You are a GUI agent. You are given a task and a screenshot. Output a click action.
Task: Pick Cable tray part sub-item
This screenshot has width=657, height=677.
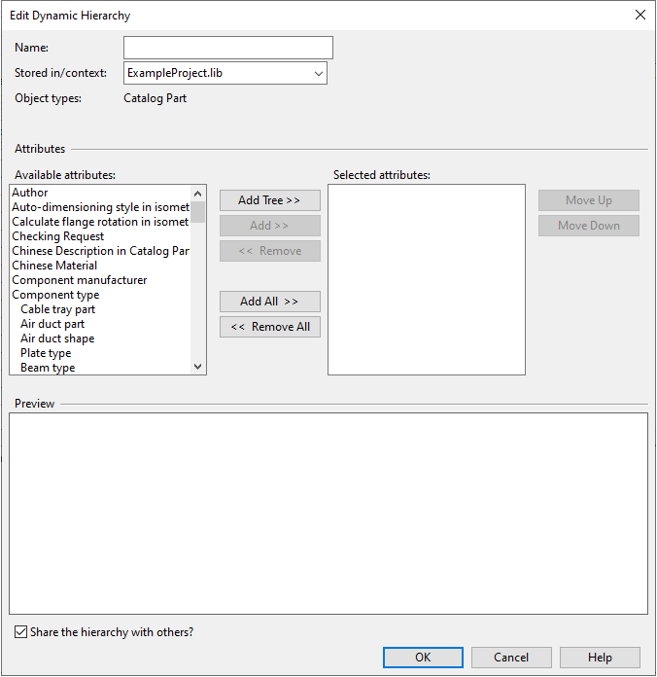coord(57,309)
